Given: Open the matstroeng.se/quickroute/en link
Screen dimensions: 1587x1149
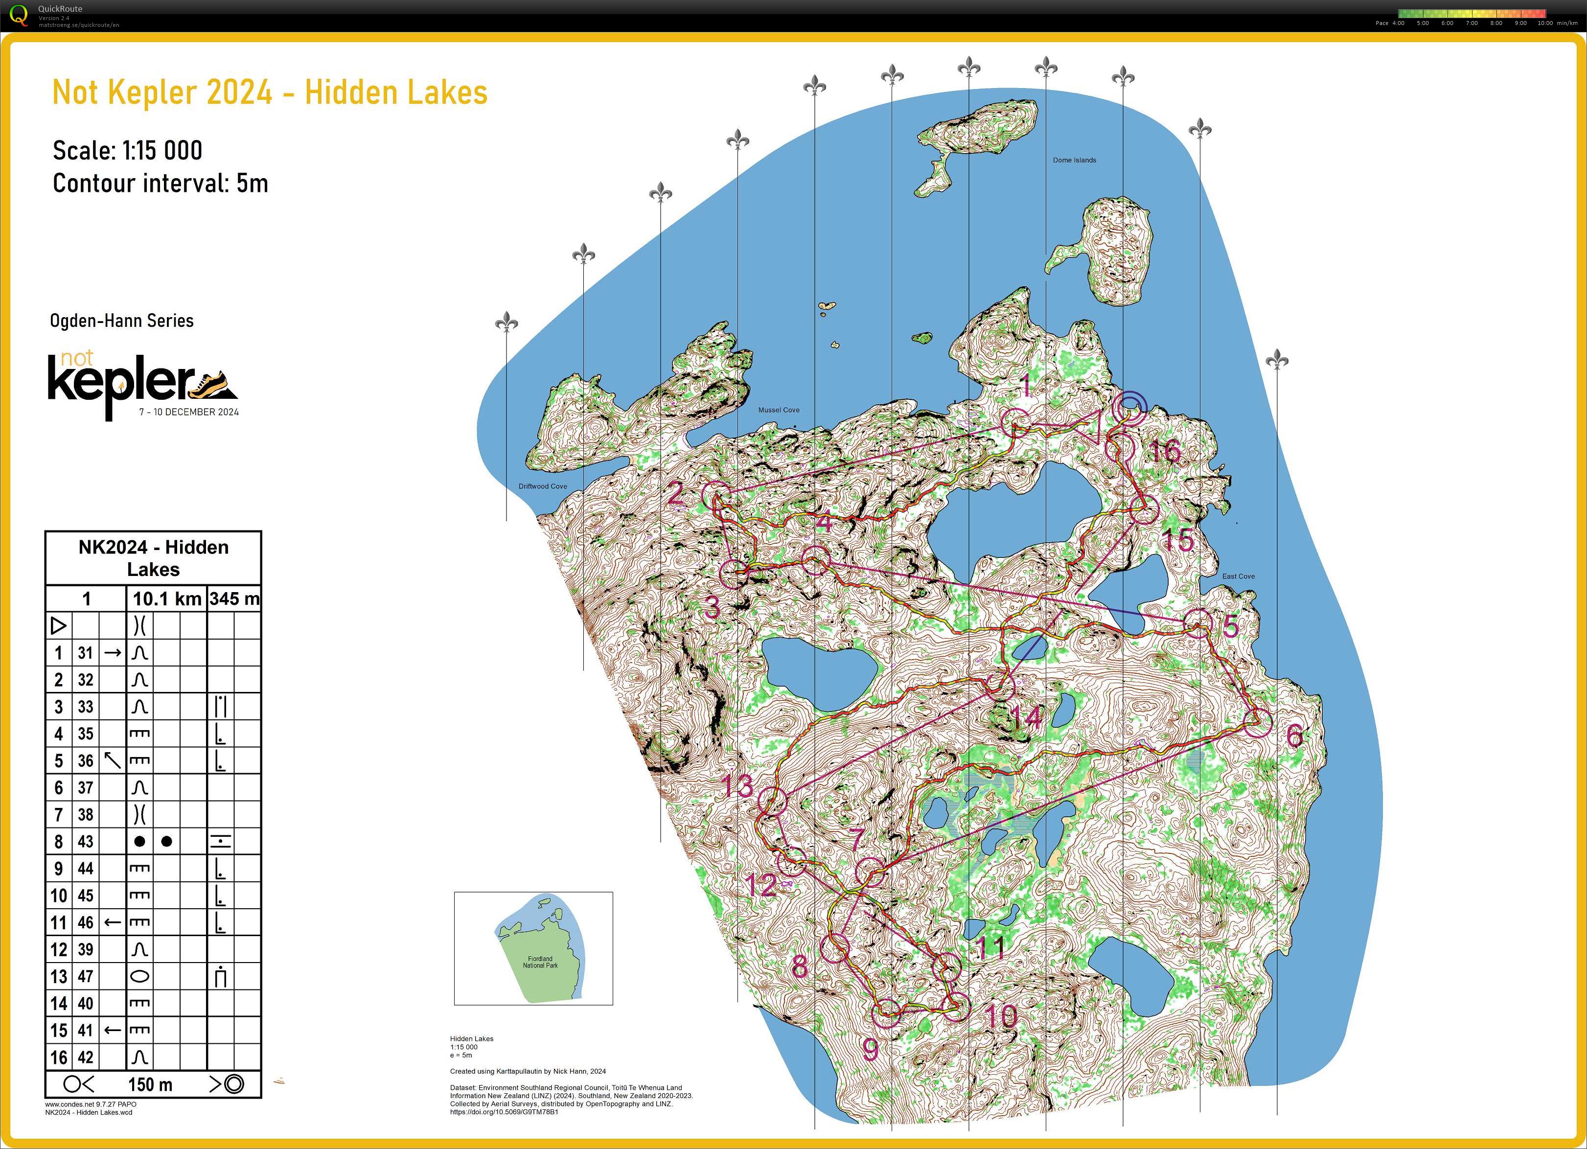Looking at the screenshot, I should (78, 25).
